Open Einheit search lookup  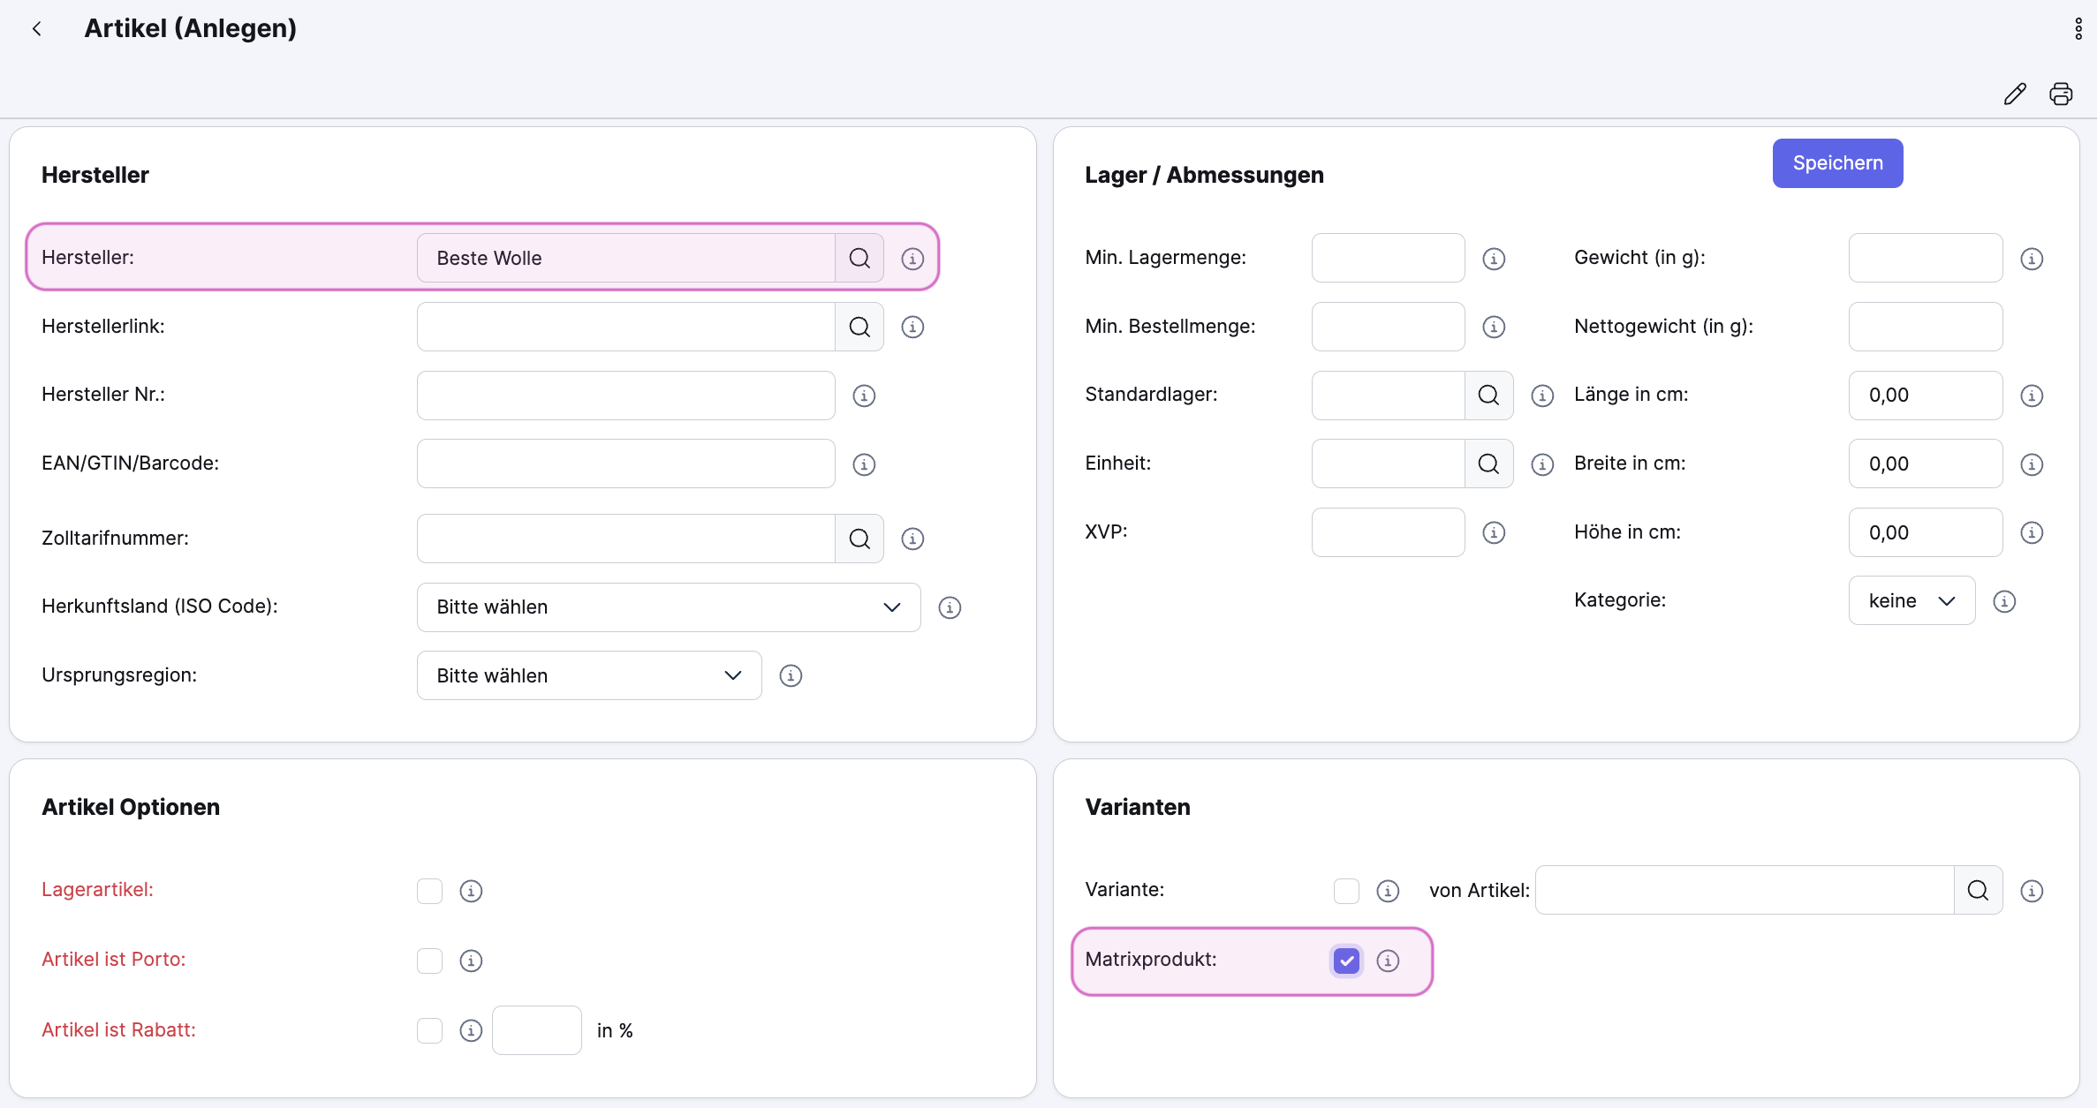pyautogui.click(x=1488, y=464)
